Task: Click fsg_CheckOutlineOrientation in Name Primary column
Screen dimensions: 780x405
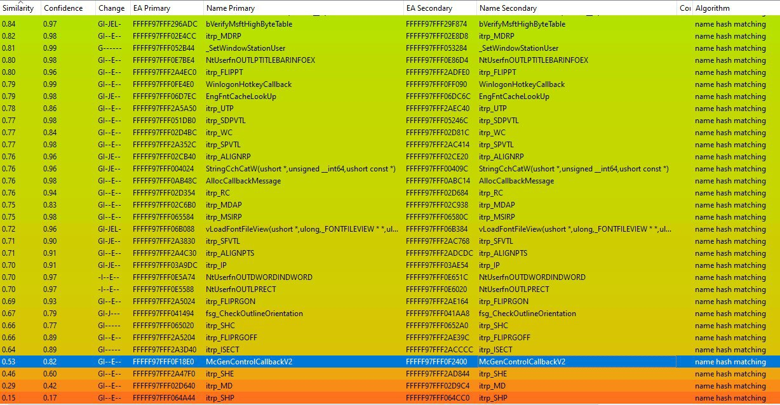Action: point(254,314)
